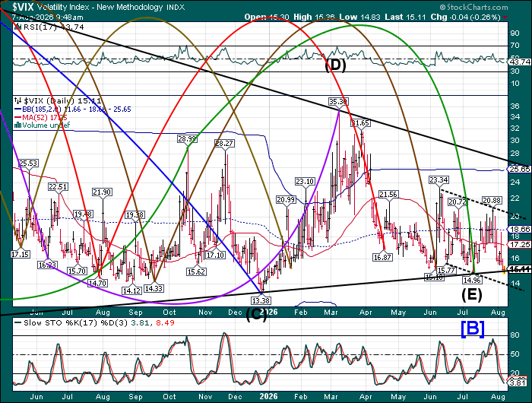Click the 28.99 price label
Image resolution: width=532 pixels, height=403 pixels.
pyautogui.click(x=187, y=139)
